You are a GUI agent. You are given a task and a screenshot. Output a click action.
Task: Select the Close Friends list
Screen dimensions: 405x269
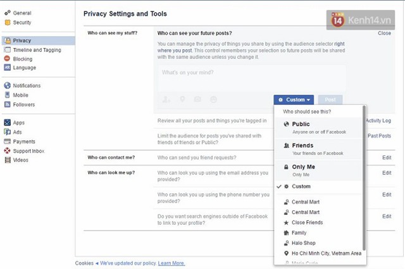[306, 223]
